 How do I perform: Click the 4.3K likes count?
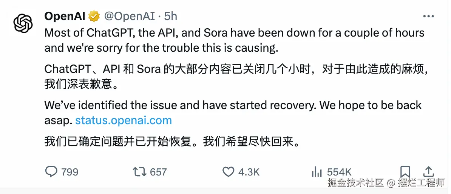pyautogui.click(x=249, y=172)
